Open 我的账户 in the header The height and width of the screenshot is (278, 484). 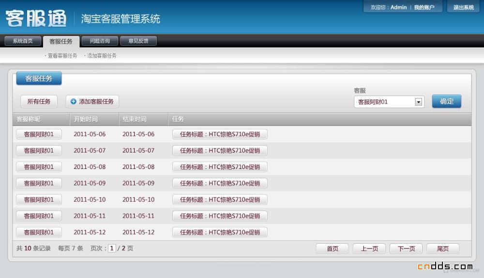tap(424, 7)
